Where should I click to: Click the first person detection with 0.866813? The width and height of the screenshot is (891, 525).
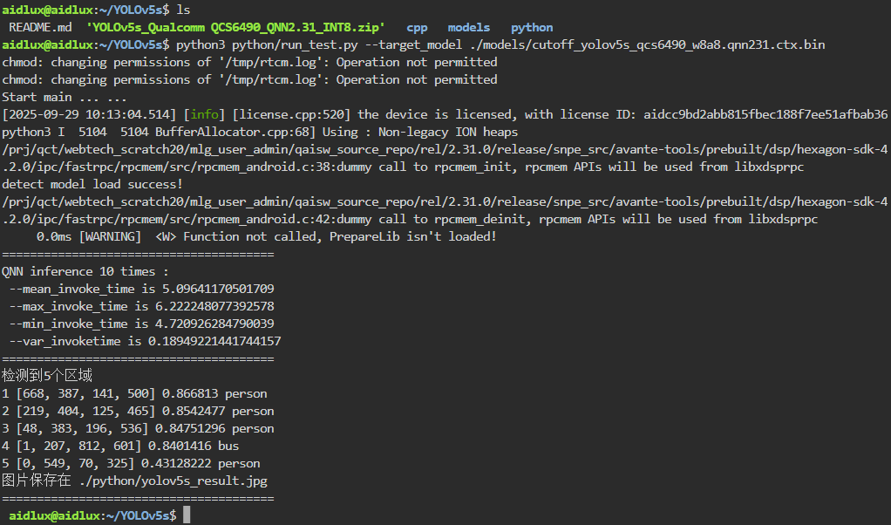(x=134, y=393)
